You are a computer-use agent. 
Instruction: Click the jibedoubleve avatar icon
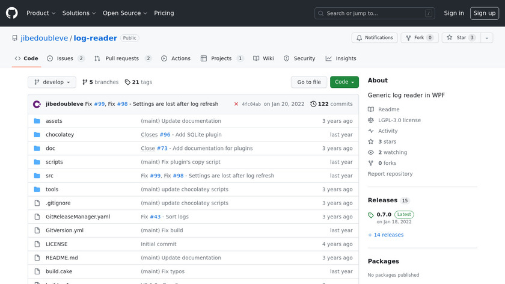point(37,104)
